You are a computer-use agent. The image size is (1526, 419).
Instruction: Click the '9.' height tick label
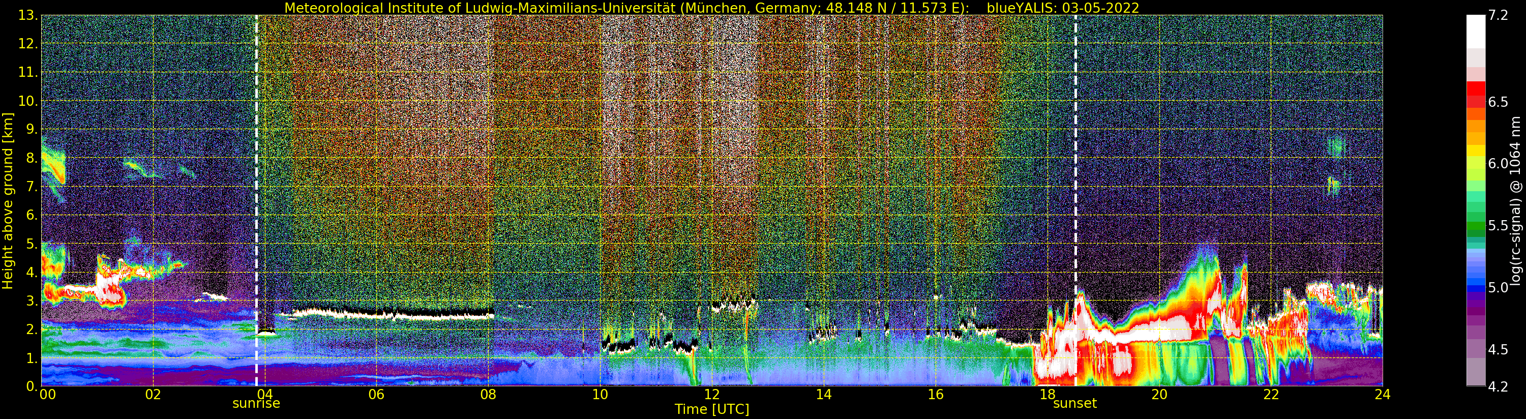pos(32,130)
